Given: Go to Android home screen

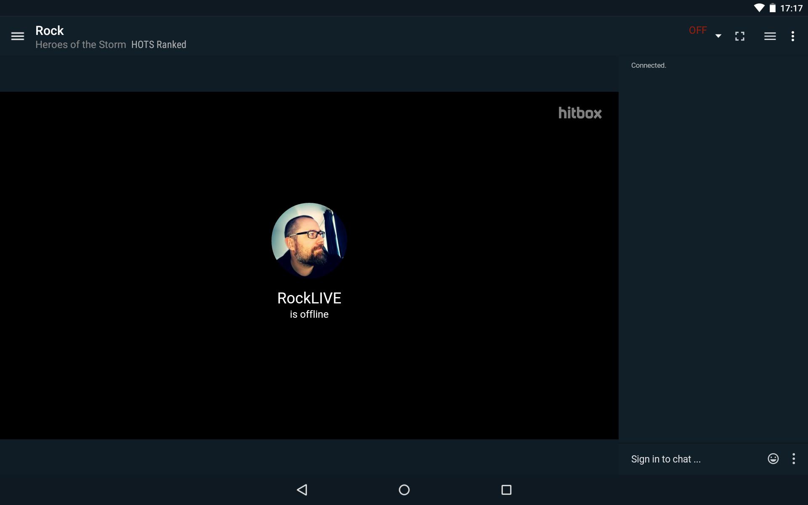Looking at the screenshot, I should tap(404, 490).
